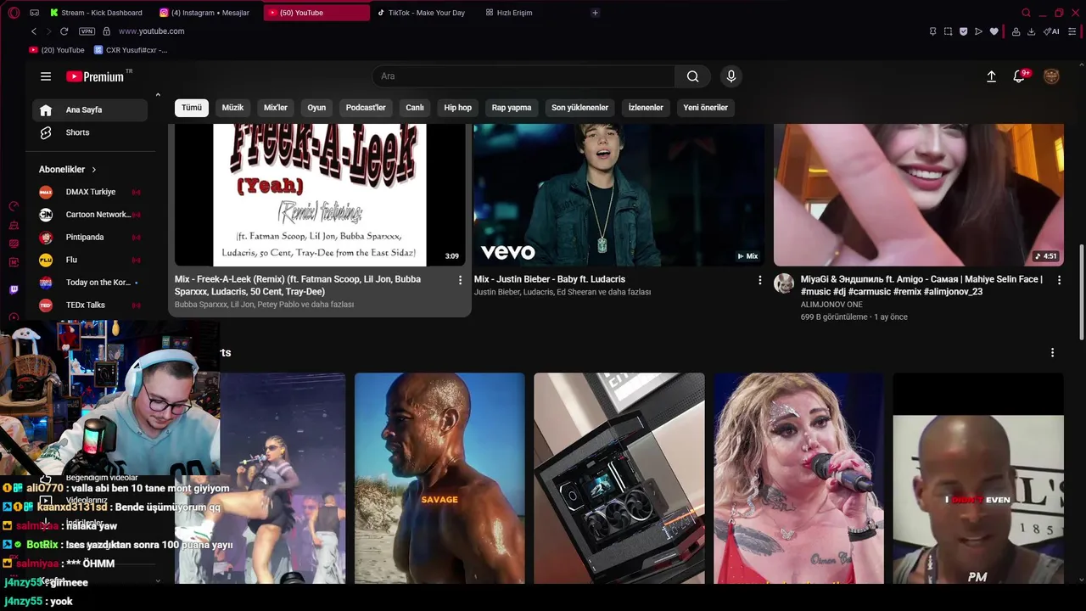
Task: Collapse the sidebar scroll up arrow
Action: click(x=158, y=95)
